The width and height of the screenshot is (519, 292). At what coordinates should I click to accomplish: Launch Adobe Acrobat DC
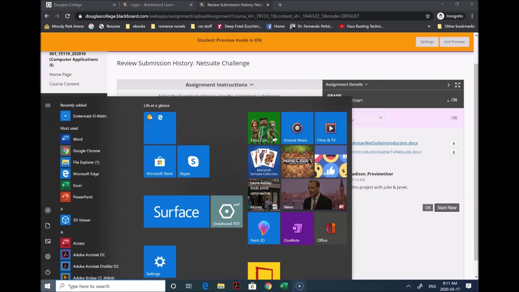click(83, 255)
